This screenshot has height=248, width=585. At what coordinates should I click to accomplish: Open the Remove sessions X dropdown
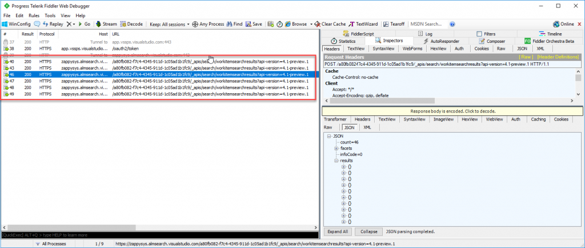[x=70, y=24]
